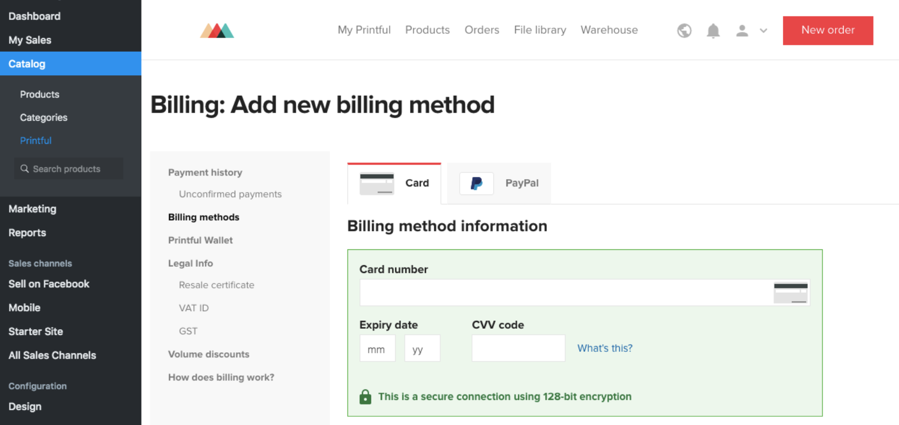Select the Card payment tab
Image resolution: width=899 pixels, height=425 pixels.
(394, 183)
